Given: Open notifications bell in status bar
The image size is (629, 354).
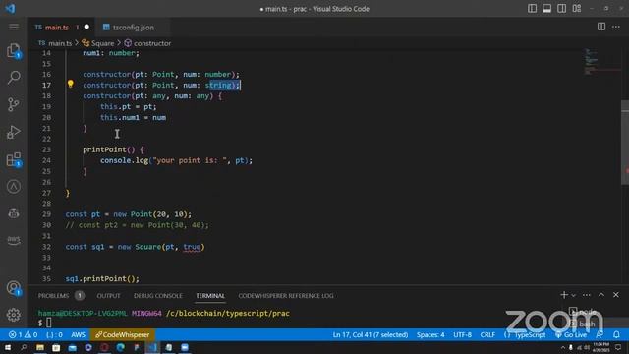Looking at the screenshot, I should coord(616,334).
